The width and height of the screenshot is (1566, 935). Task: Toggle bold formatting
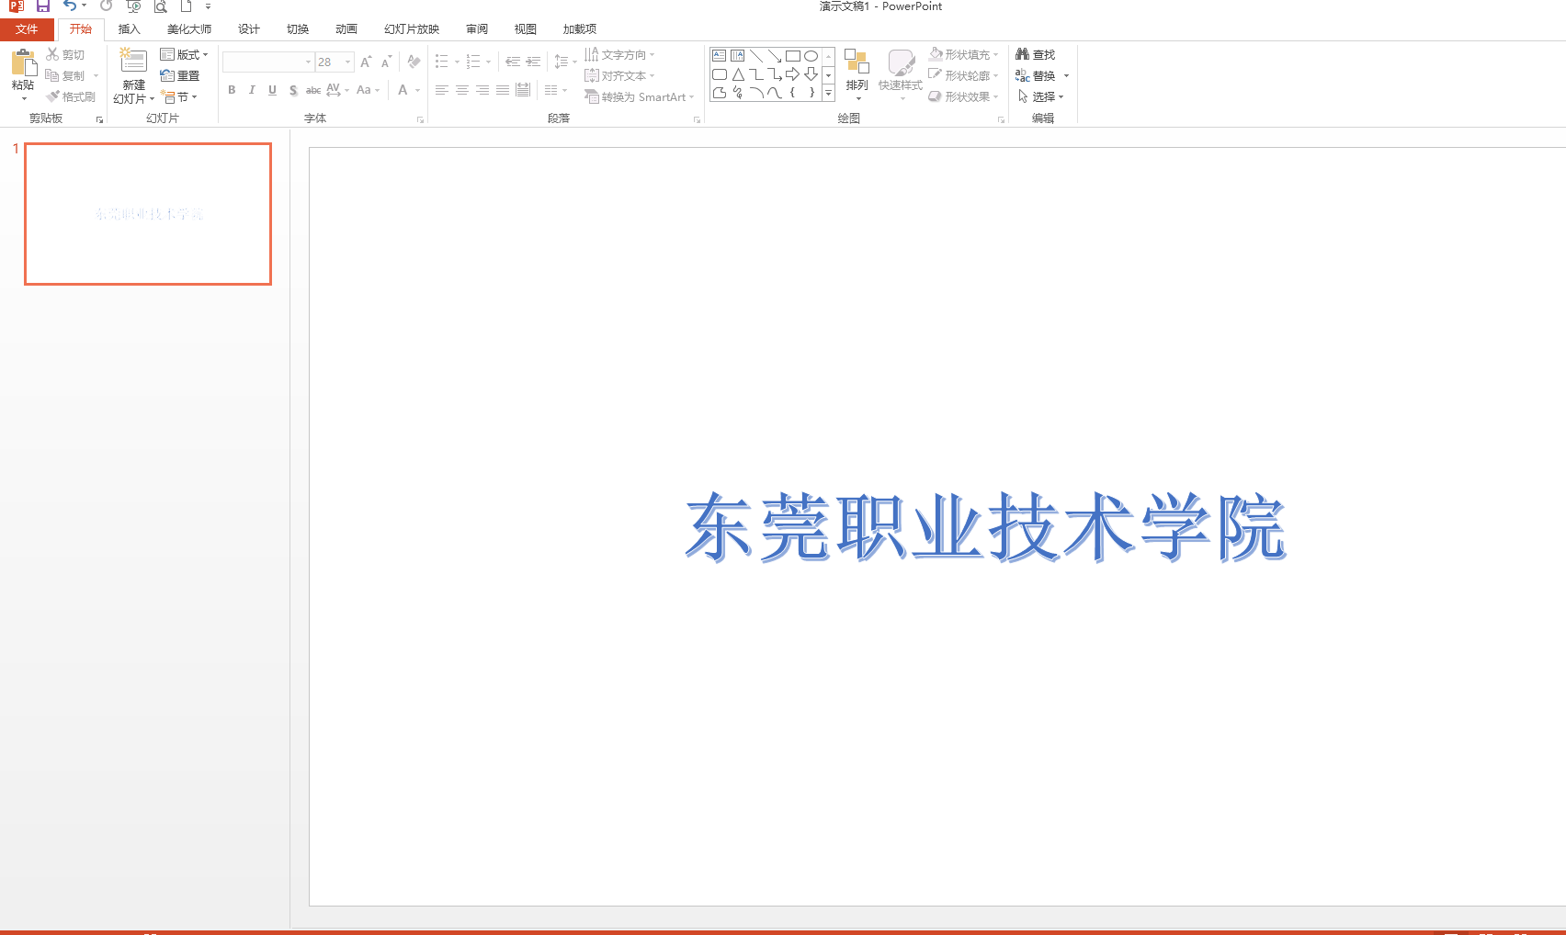click(x=232, y=90)
